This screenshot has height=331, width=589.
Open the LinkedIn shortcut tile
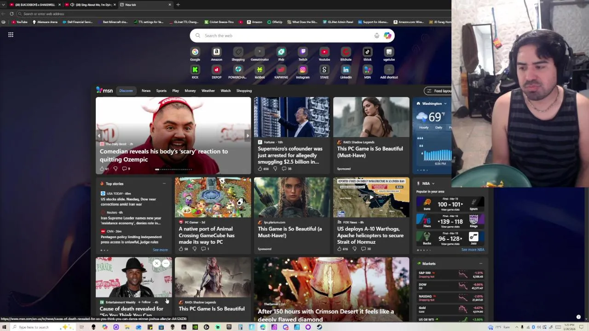[x=346, y=72]
